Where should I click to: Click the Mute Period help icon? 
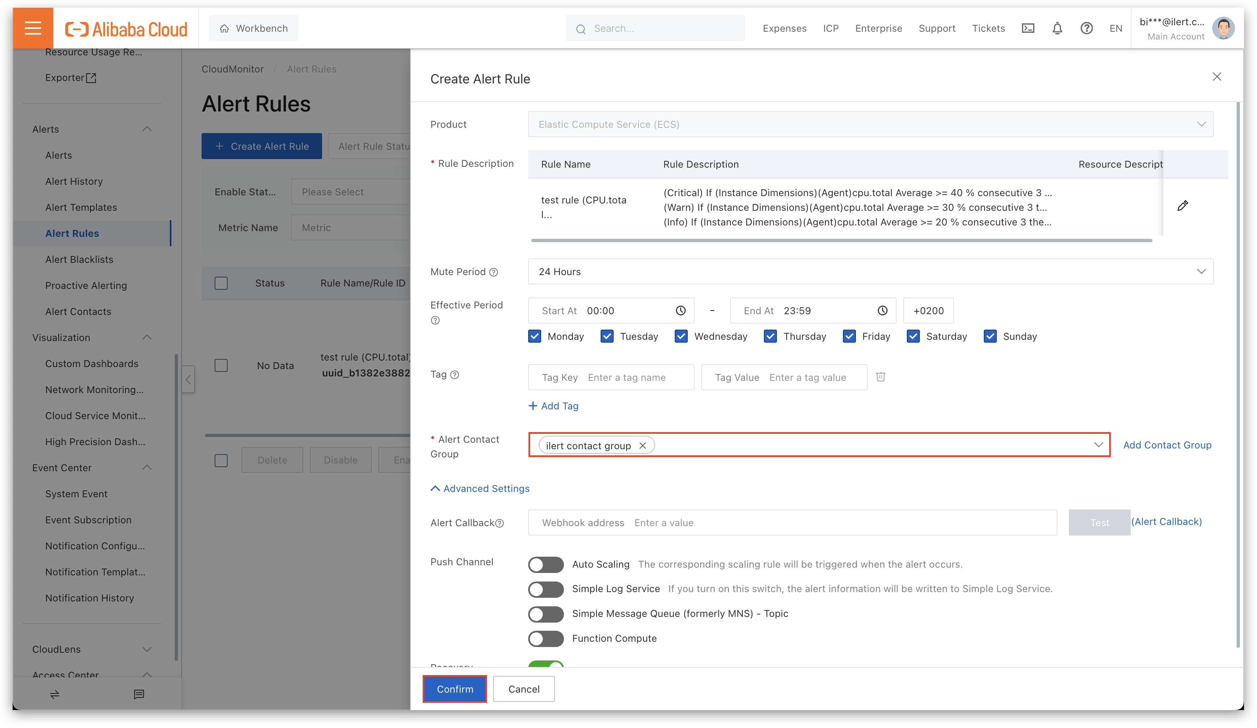494,272
